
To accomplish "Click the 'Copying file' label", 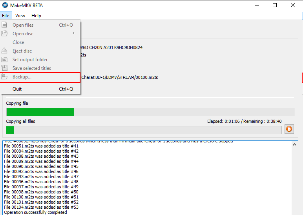I will pos(17,103).
